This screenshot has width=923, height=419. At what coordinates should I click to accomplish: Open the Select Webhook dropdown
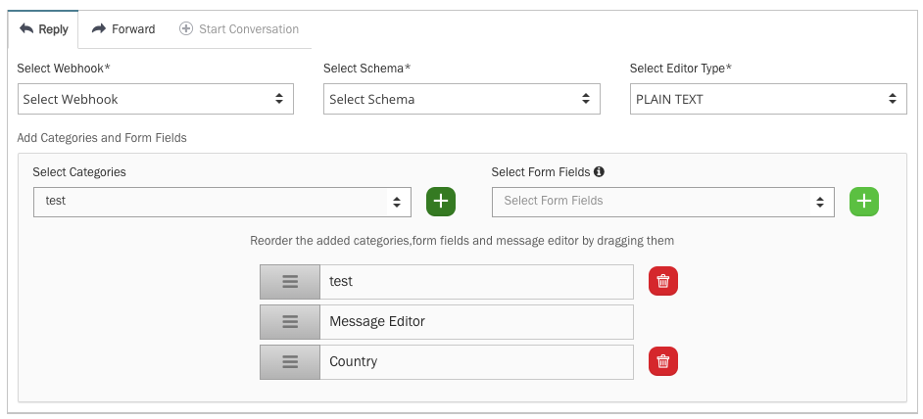(156, 99)
